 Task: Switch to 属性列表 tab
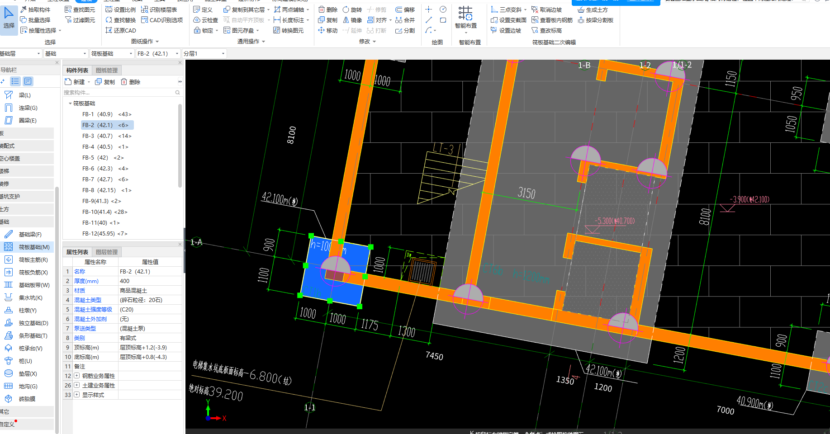pyautogui.click(x=77, y=252)
